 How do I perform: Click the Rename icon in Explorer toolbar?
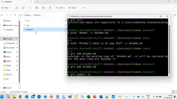point(37,8)
